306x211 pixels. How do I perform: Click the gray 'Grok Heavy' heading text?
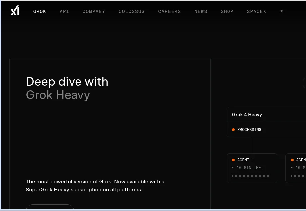(x=58, y=95)
